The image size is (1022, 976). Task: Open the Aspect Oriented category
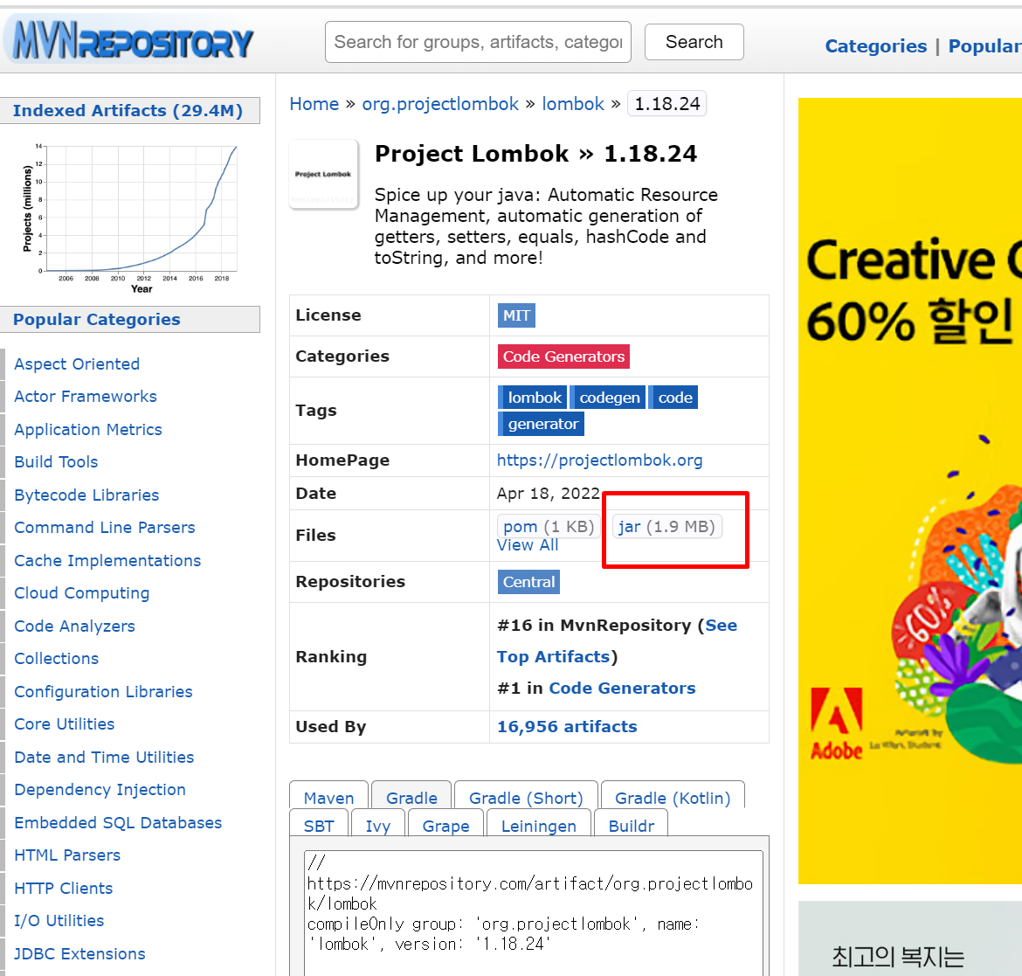click(x=77, y=363)
